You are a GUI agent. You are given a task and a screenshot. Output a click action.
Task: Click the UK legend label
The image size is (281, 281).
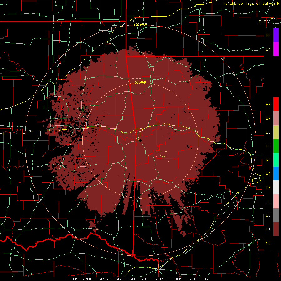(x=268, y=49)
